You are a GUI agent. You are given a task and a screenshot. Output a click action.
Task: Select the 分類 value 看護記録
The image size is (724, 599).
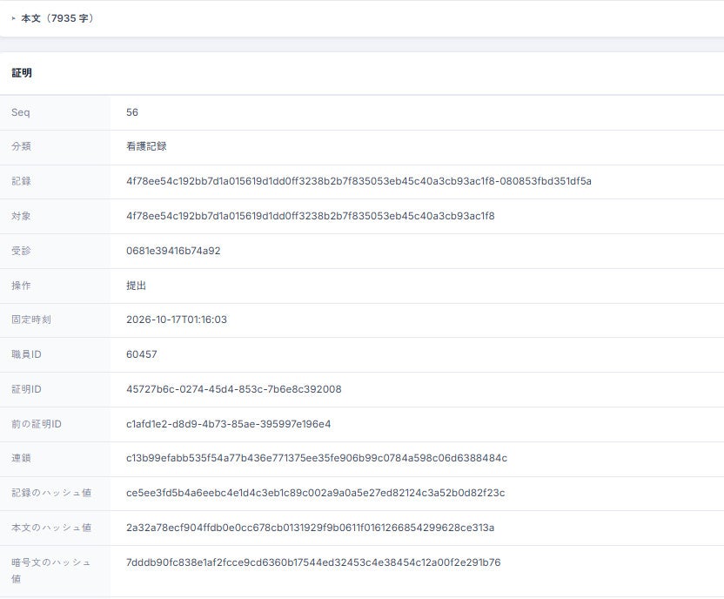pyautogui.click(x=146, y=146)
